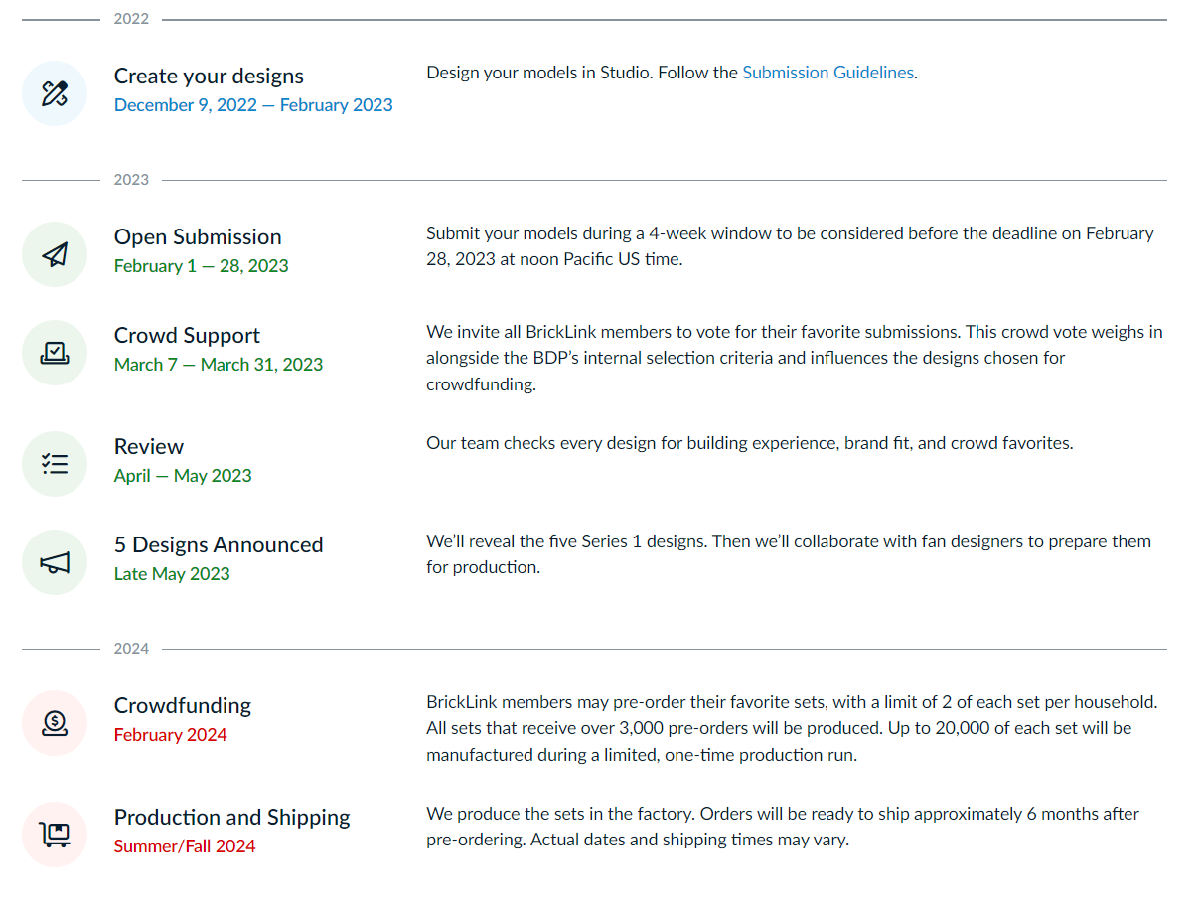
Task: Open the Submission Guidelines link
Action: point(828,72)
